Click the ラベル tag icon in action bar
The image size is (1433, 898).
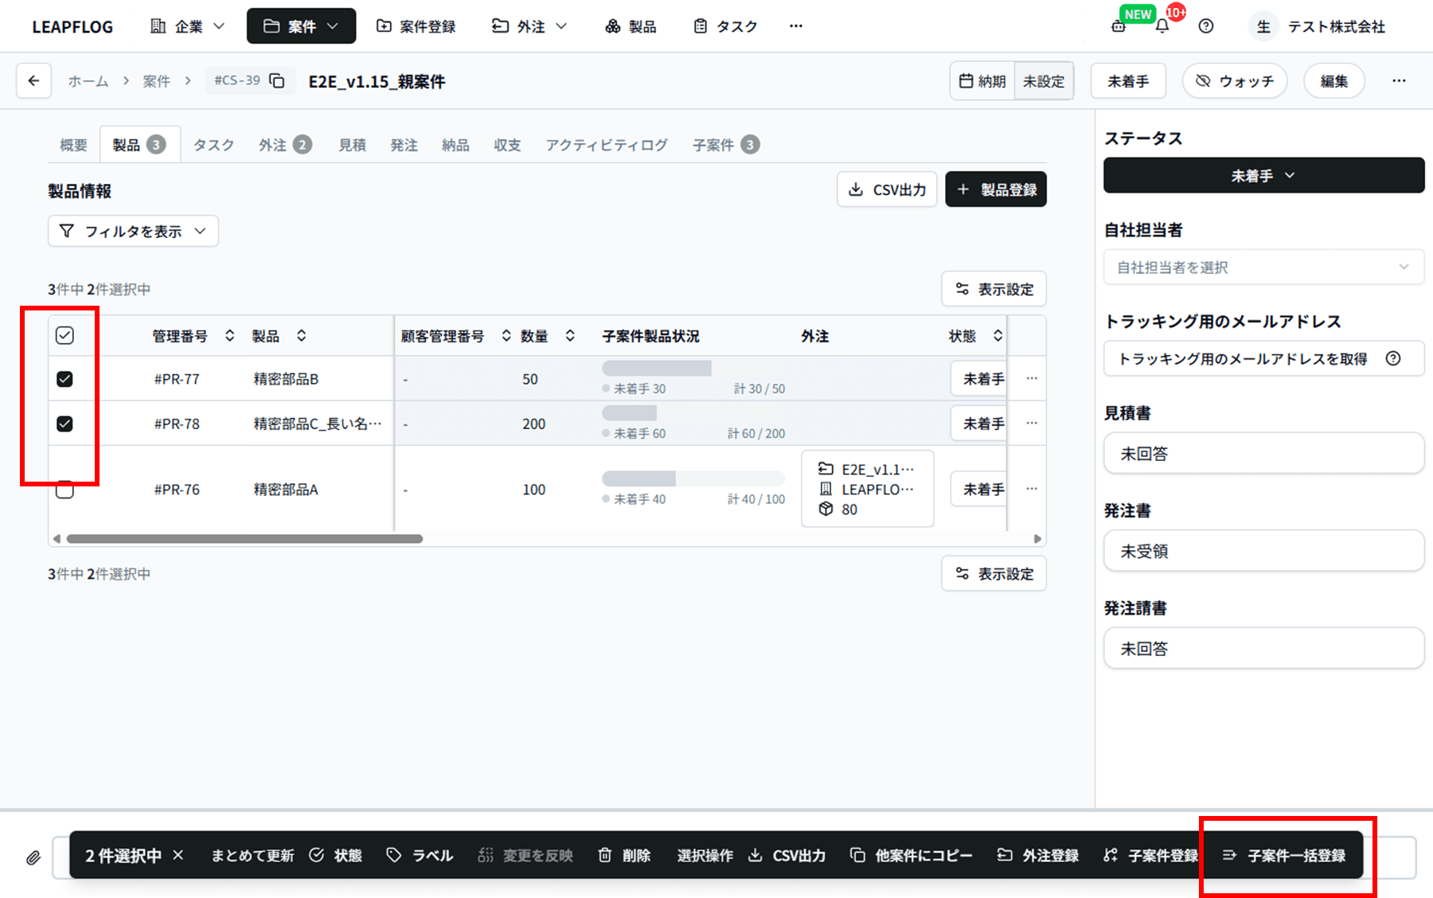coord(395,855)
